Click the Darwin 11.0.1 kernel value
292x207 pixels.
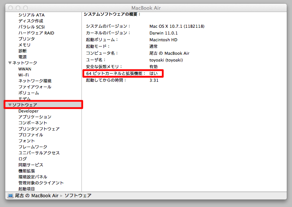point(164,33)
